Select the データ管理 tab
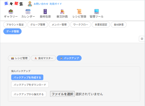145x106 pixels. [13, 31]
